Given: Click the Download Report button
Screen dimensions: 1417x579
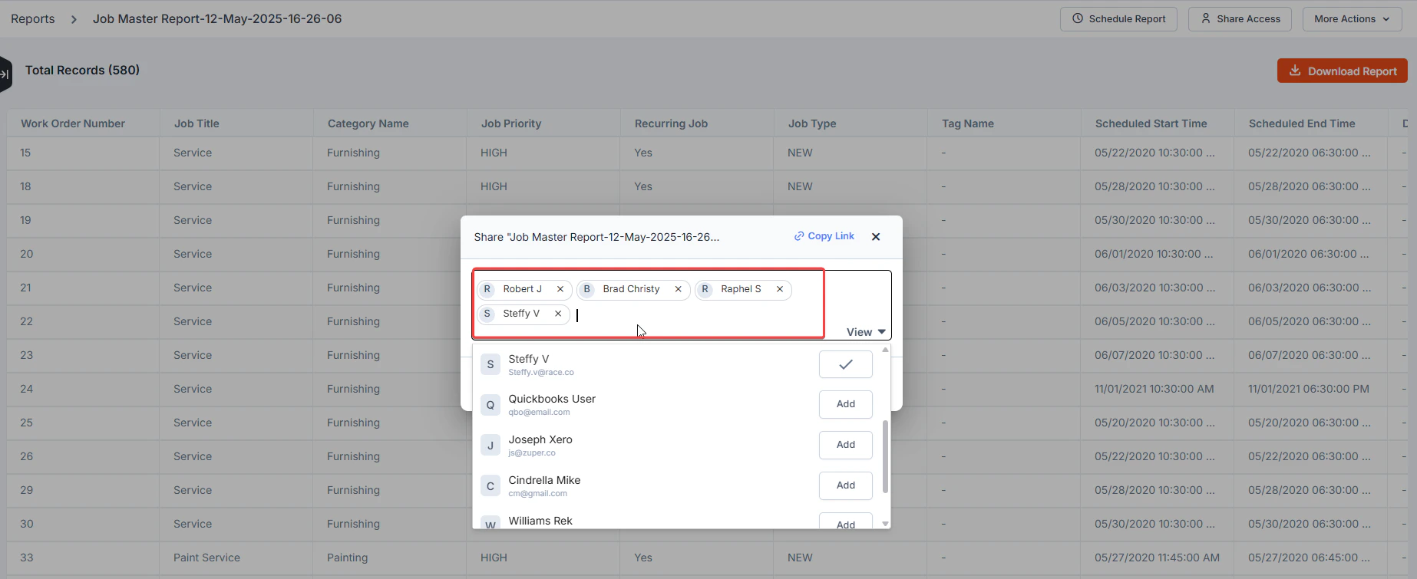Looking at the screenshot, I should tap(1343, 71).
